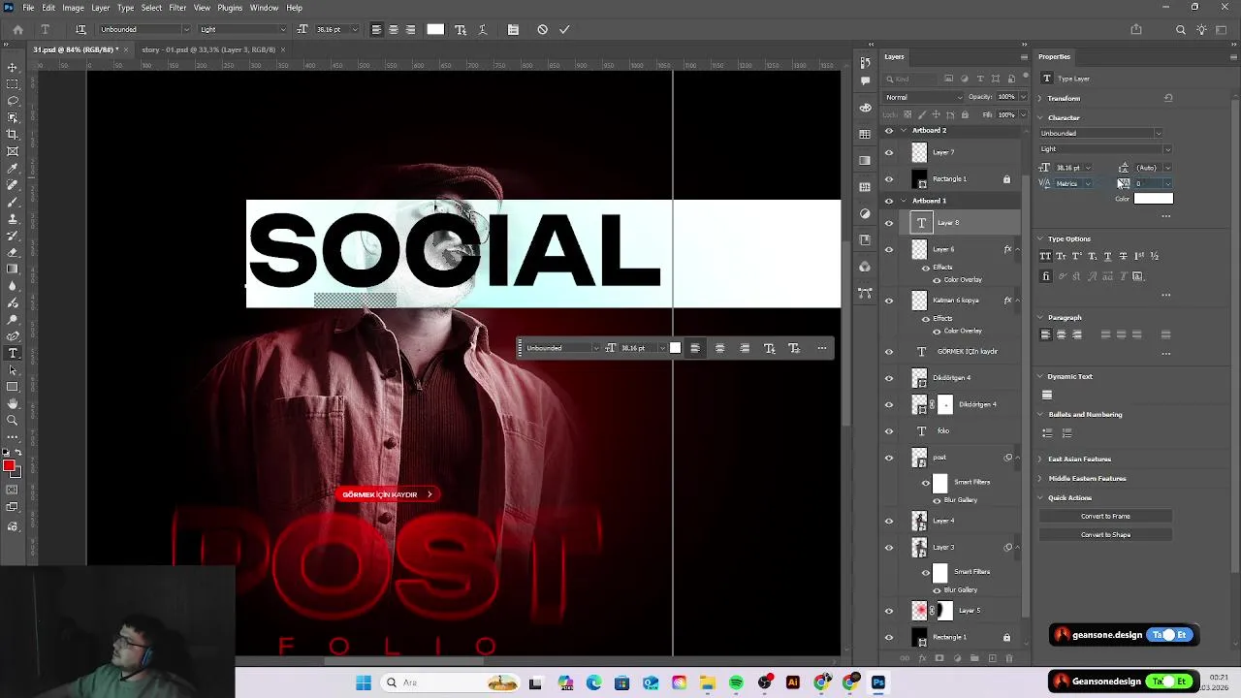The width and height of the screenshot is (1241, 698).
Task: Apply Underline in Type Options
Action: point(1108,256)
